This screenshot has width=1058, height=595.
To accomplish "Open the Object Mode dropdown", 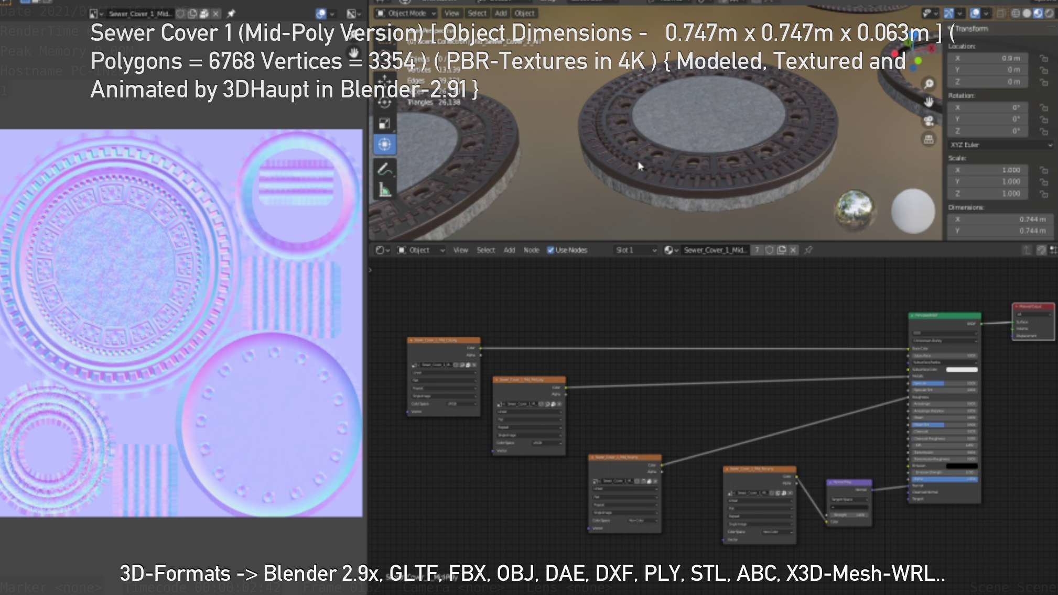I will click(406, 14).
